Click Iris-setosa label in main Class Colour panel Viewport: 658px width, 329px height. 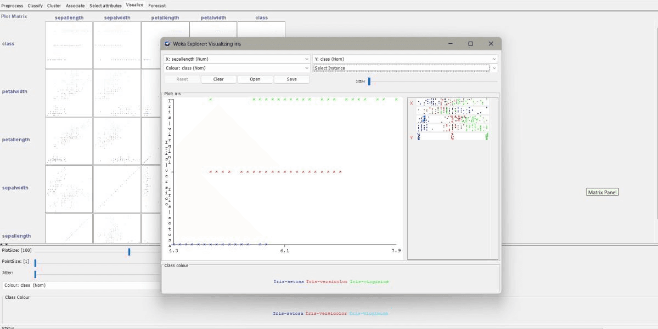288,314
